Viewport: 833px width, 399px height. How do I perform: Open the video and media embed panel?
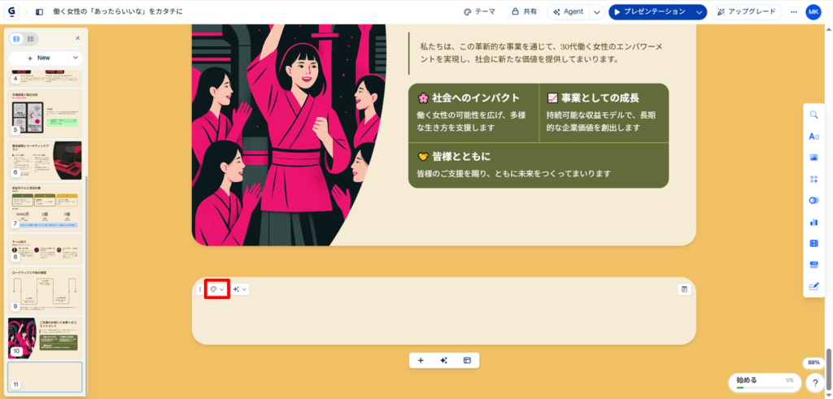tap(813, 243)
